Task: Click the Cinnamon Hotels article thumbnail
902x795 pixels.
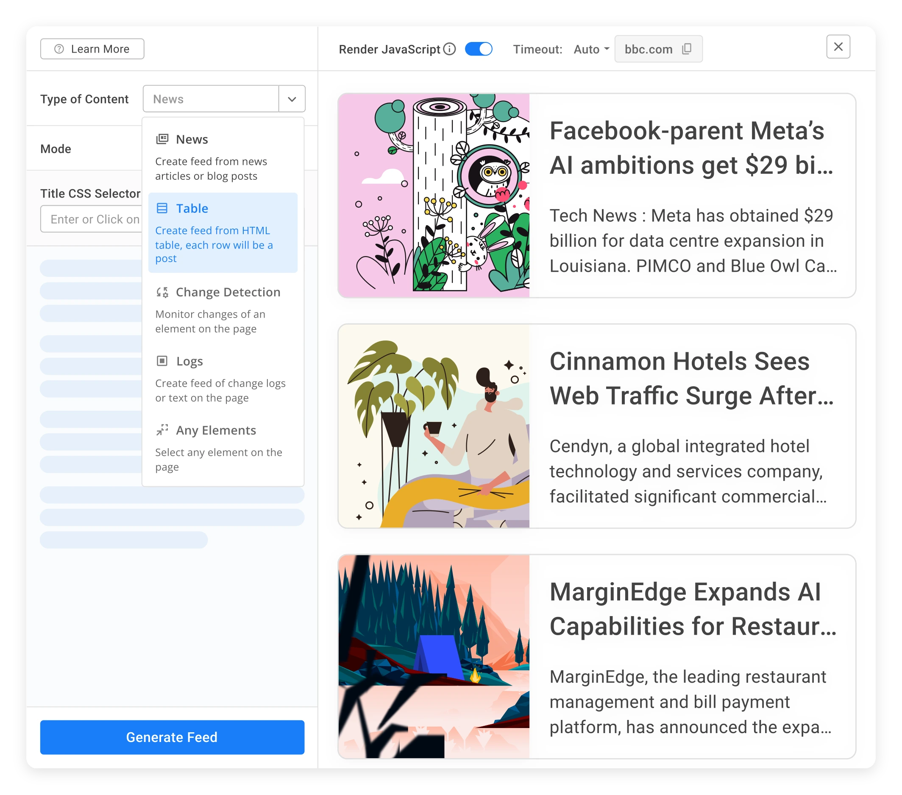Action: [x=434, y=426]
